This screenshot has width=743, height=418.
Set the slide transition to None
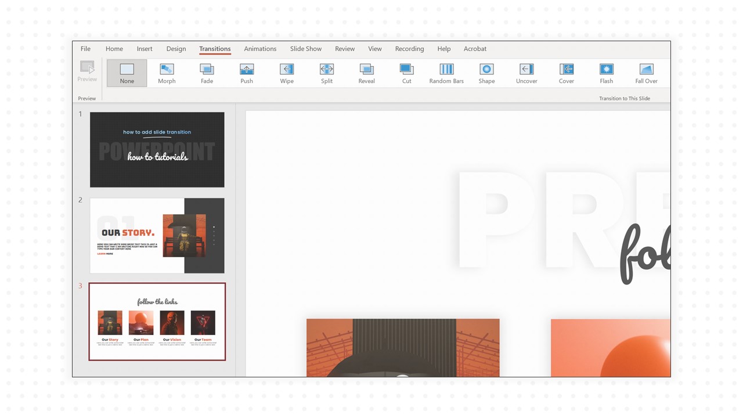127,72
